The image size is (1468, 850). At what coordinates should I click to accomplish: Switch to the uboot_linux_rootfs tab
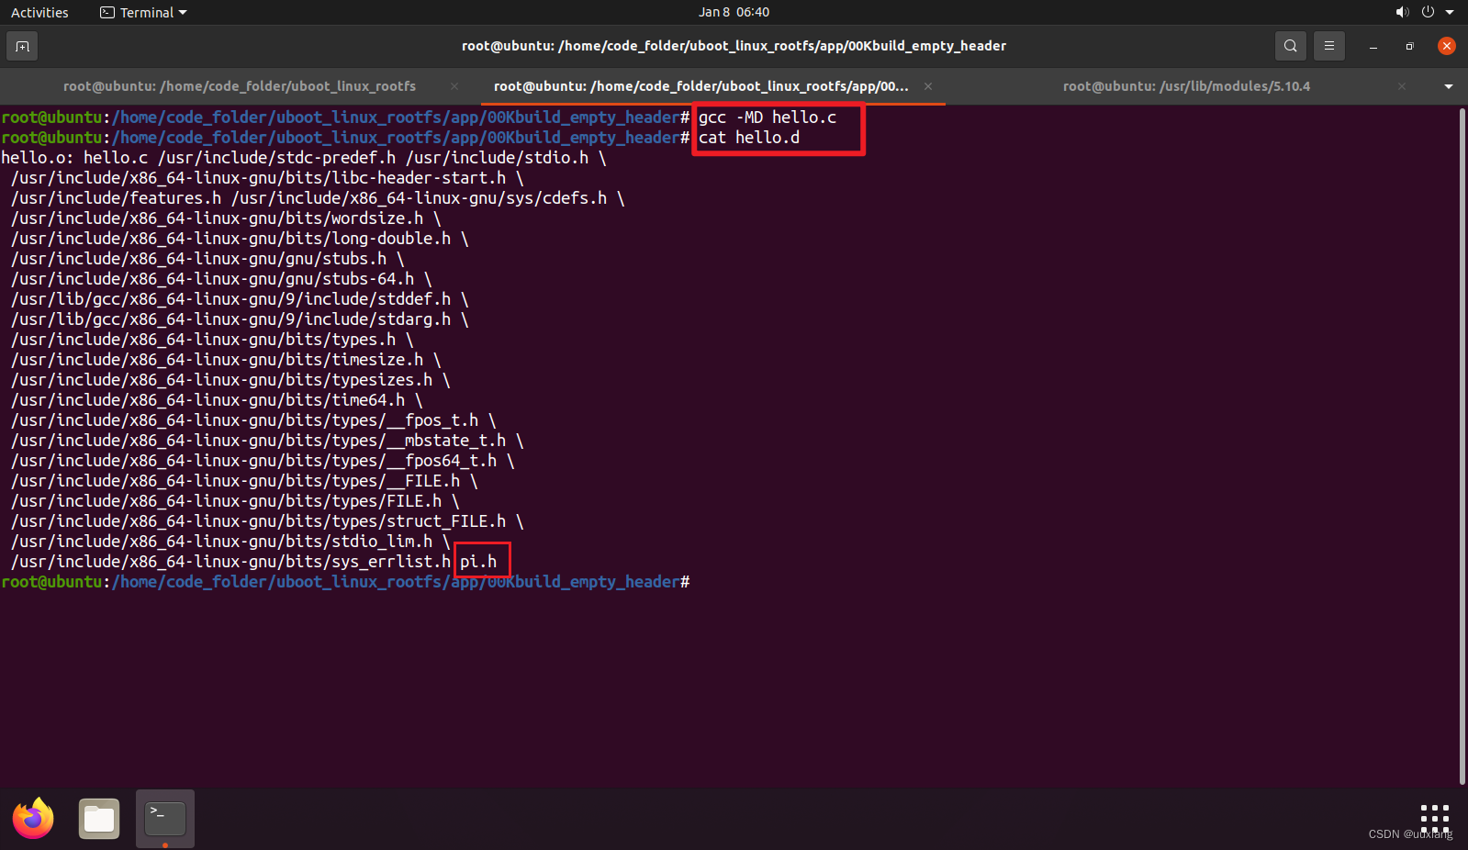click(240, 86)
